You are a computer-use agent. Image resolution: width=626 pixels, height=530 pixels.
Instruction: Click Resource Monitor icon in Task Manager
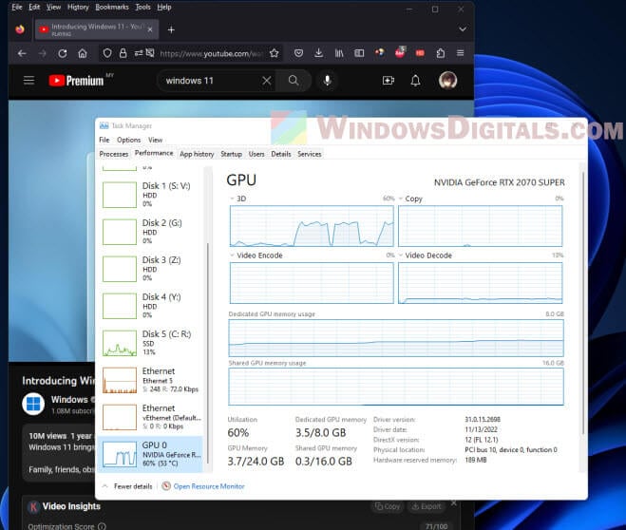pyautogui.click(x=166, y=486)
